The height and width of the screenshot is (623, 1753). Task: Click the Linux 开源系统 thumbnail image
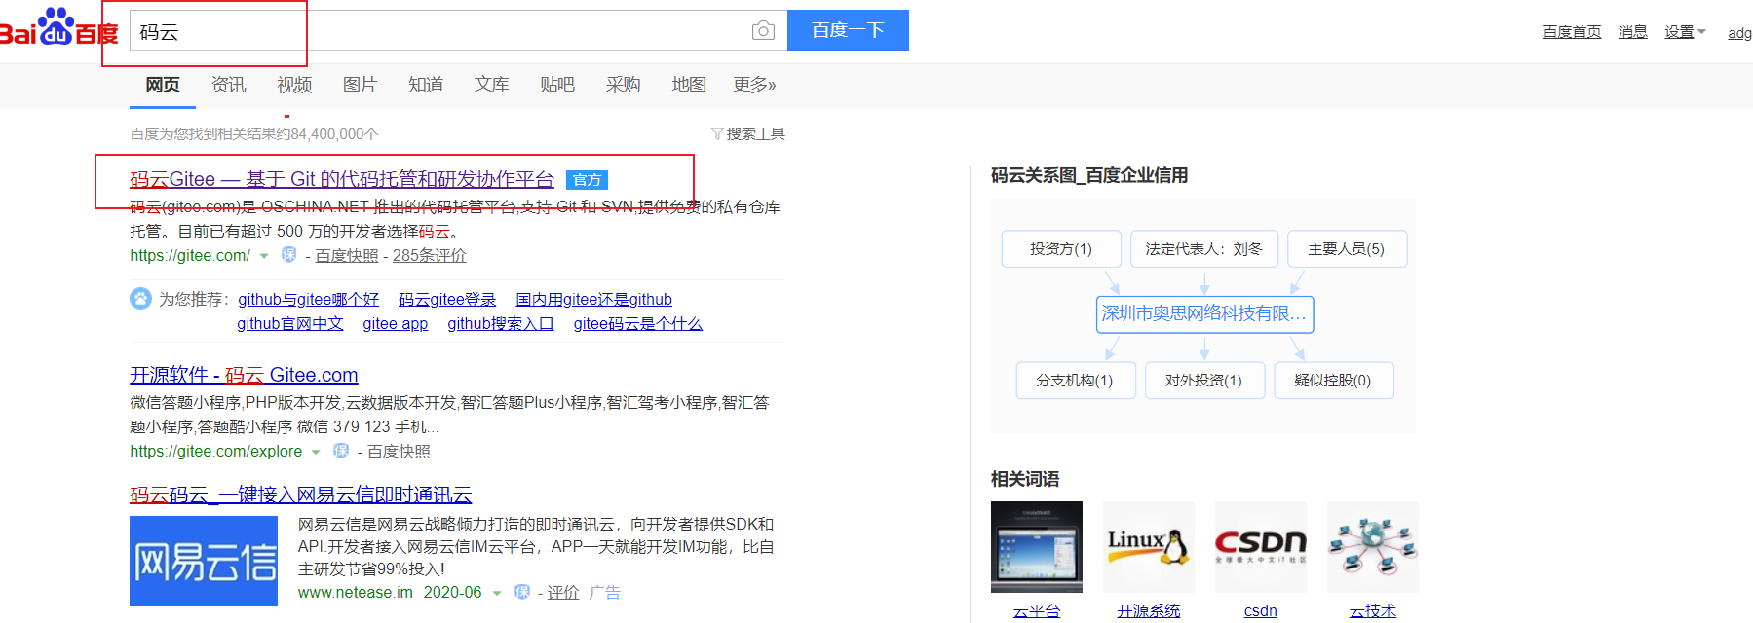click(x=1148, y=547)
